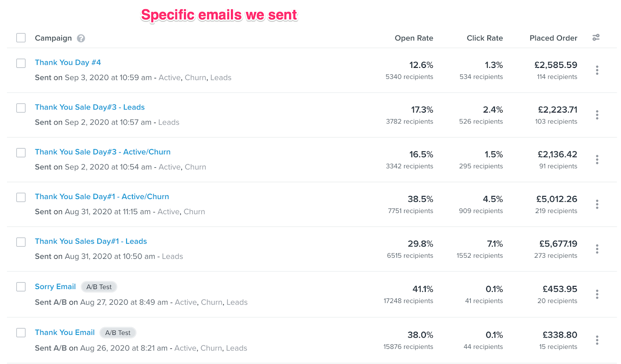Click the Click Rate column header
621x364 pixels.
pyautogui.click(x=485, y=38)
